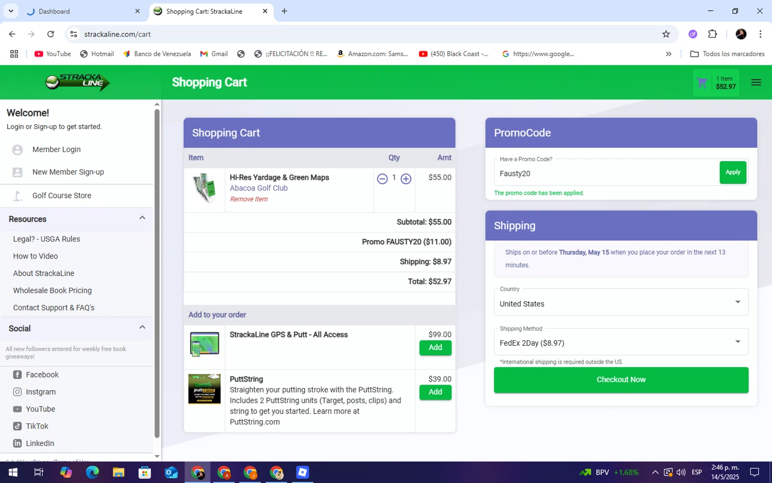Focus the promo code input field

pyautogui.click(x=606, y=174)
